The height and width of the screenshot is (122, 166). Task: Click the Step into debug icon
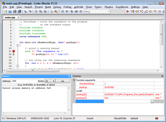(141, 11)
